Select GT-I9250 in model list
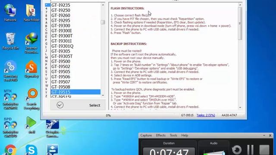 click(75, 10)
